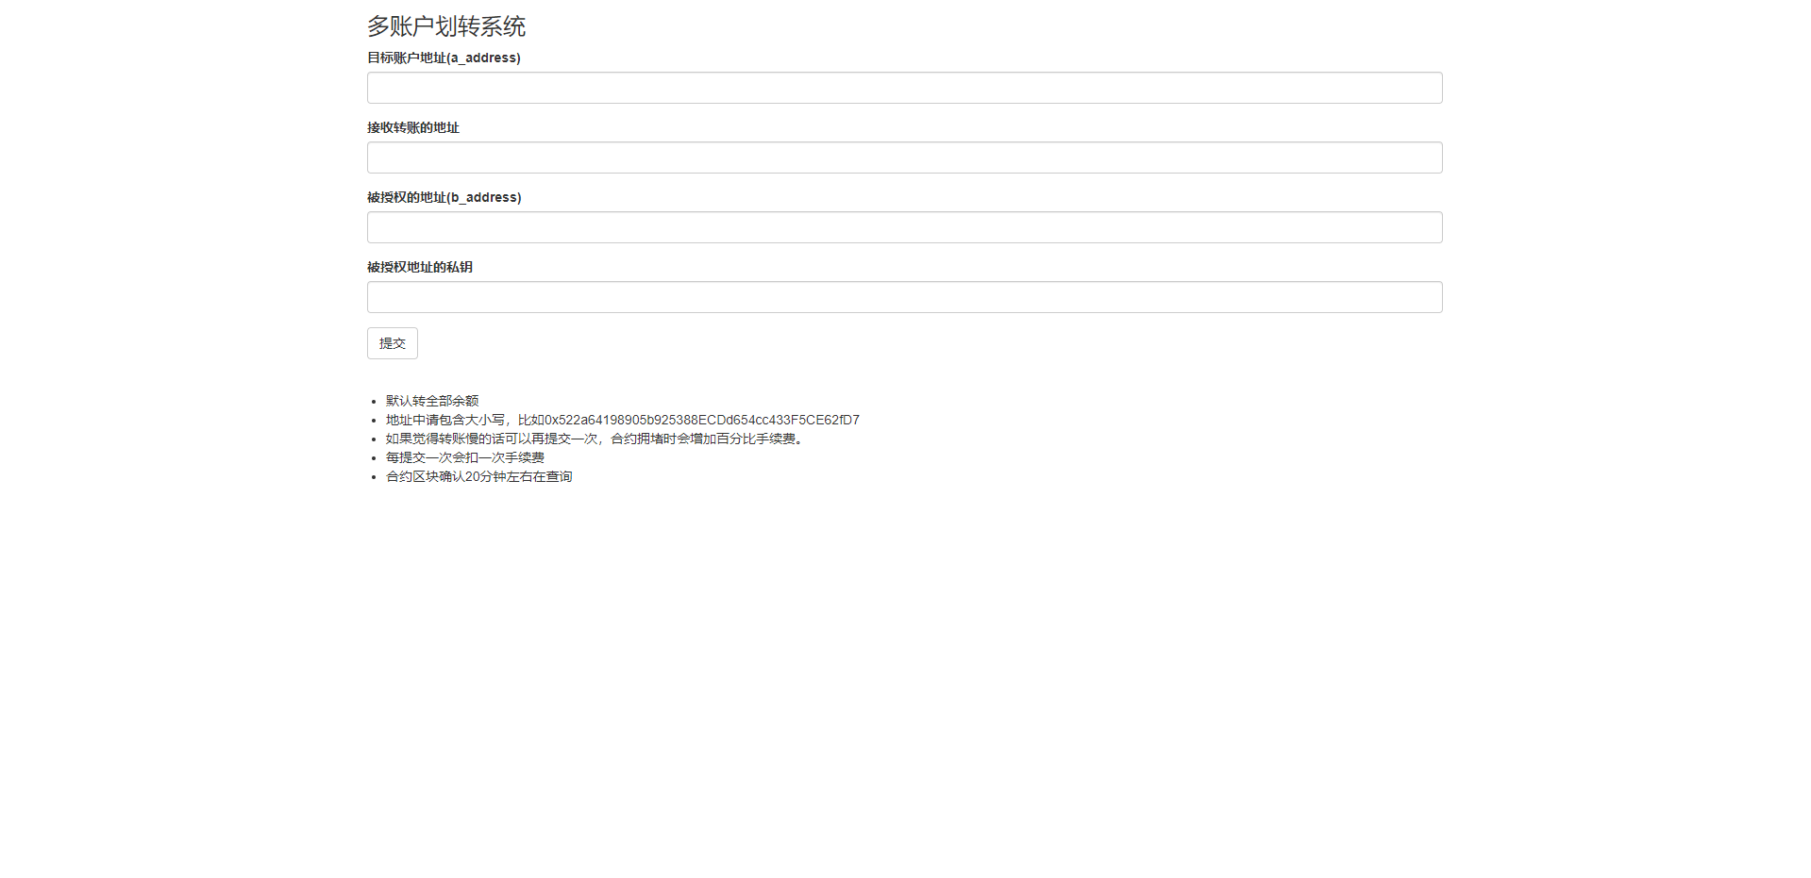Click the 被授权地址的私钥 label
The width and height of the screenshot is (1811, 878).
(x=419, y=267)
